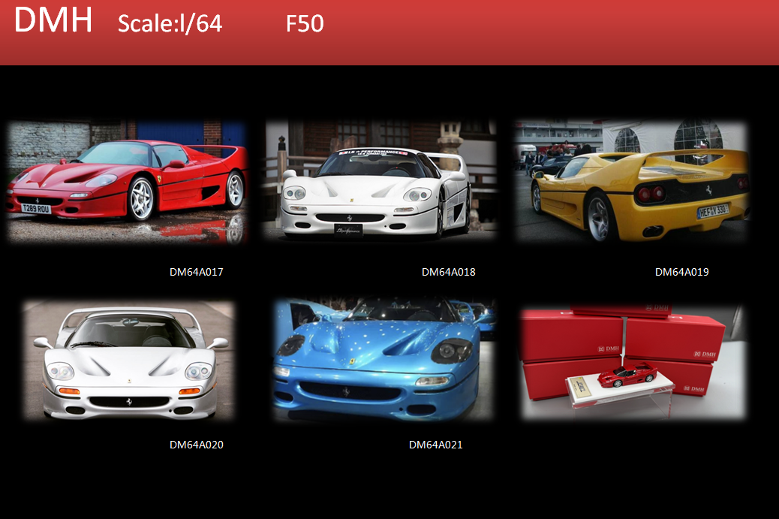
Task: Click the DM64A019 model code
Action: (x=681, y=272)
